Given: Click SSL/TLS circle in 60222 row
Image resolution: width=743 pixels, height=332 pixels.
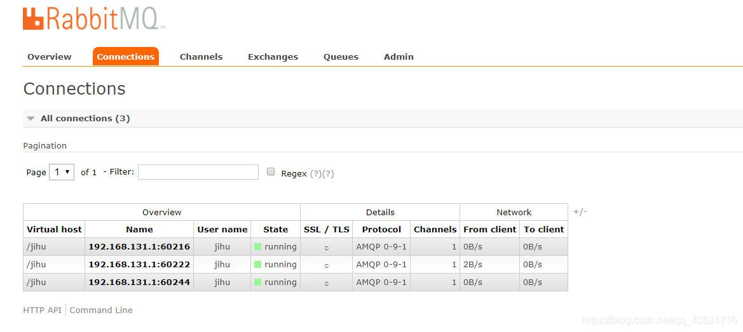Looking at the screenshot, I should tap(327, 266).
